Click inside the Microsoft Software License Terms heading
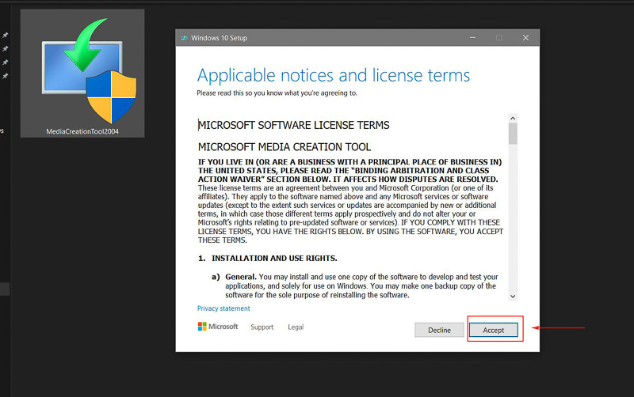This screenshot has width=634, height=397. (293, 125)
